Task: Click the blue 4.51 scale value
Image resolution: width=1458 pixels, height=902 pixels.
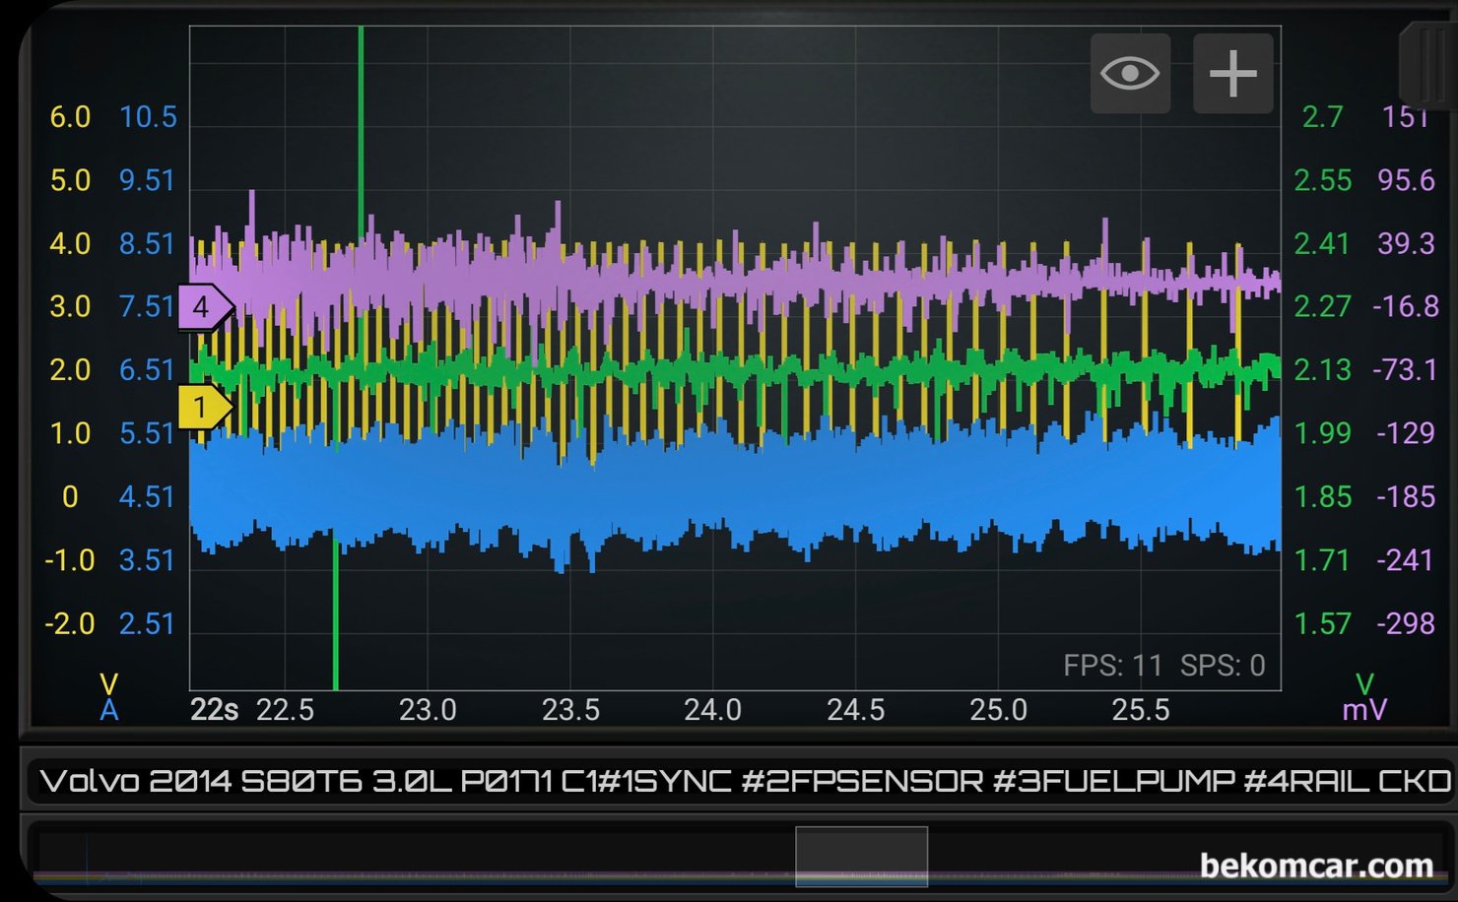Action: [x=147, y=497]
